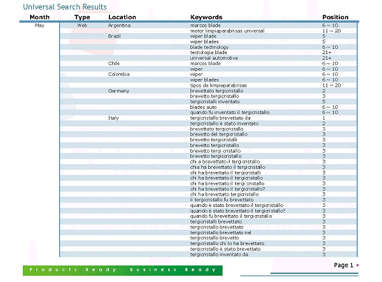Click position '1' for tergicristallo brevettato da
382x282 pixels.
coord(324,118)
